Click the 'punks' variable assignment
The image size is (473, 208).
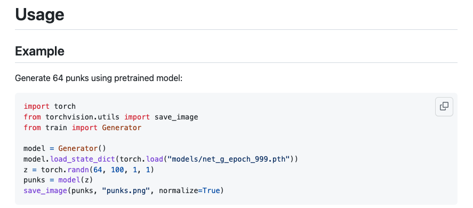pos(34,180)
